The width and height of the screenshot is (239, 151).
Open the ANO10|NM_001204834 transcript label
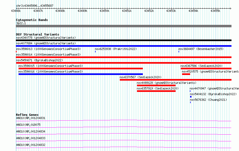pos(31,131)
